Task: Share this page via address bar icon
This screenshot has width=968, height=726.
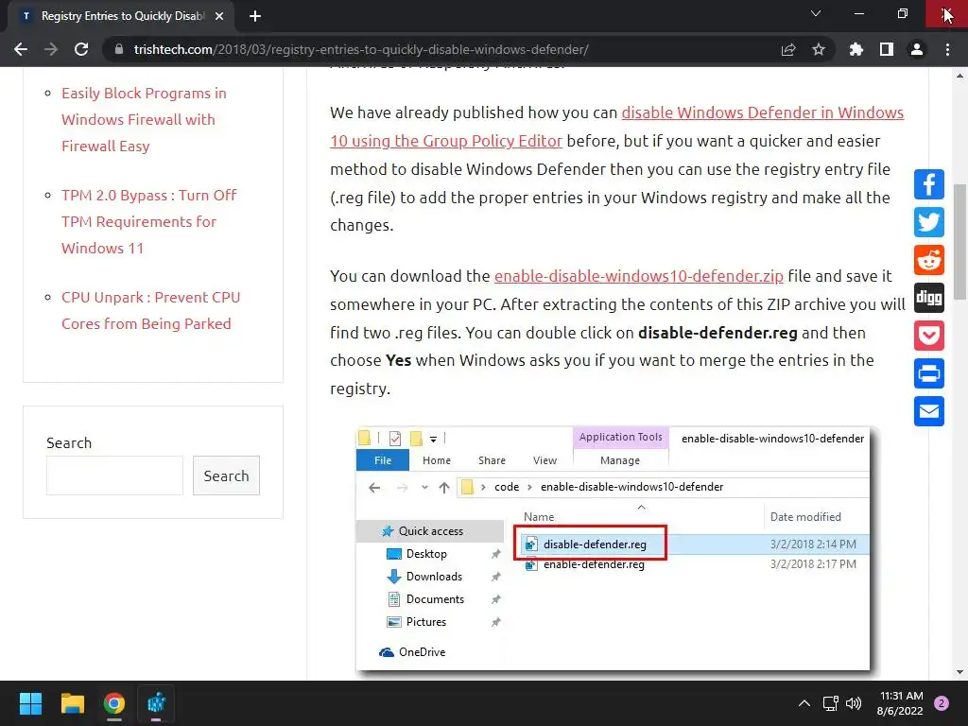Action: pos(788,49)
